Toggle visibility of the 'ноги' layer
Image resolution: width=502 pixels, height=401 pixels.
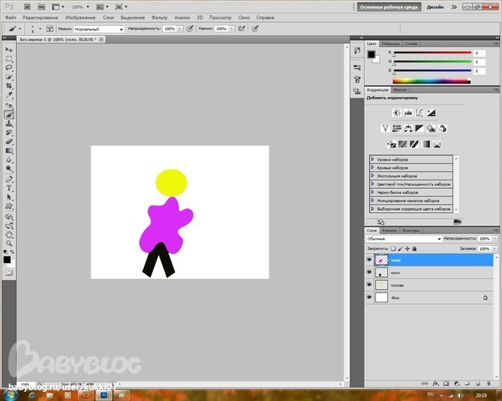click(x=369, y=272)
